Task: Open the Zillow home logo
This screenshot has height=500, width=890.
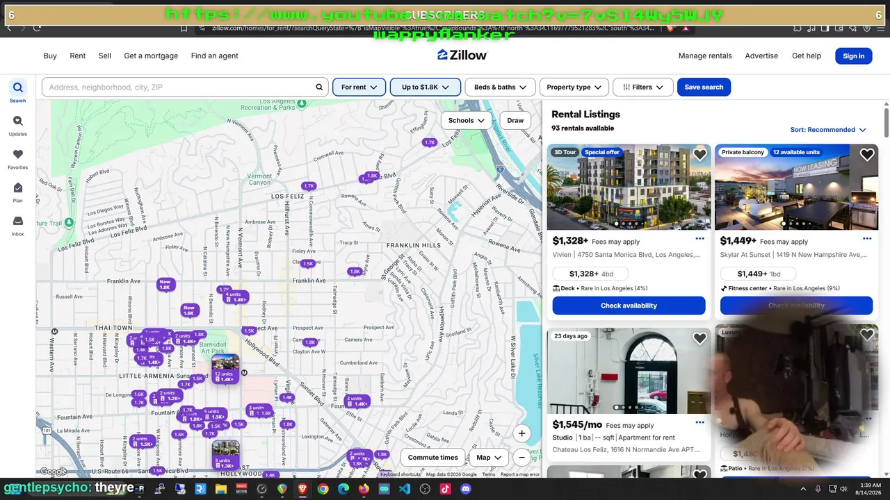Action: coord(462,56)
